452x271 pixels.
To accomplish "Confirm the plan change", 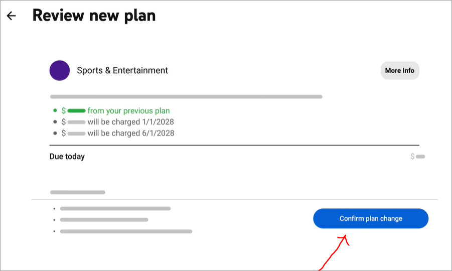I will 371,218.
